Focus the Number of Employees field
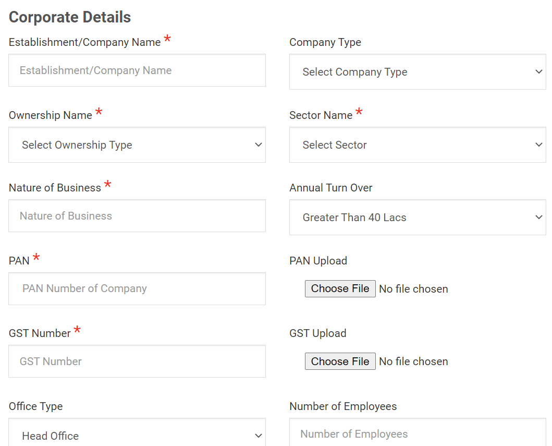 coord(417,434)
